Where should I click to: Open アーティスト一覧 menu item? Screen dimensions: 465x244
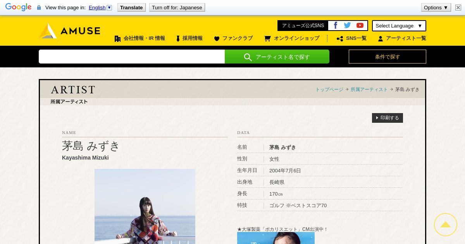point(402,38)
